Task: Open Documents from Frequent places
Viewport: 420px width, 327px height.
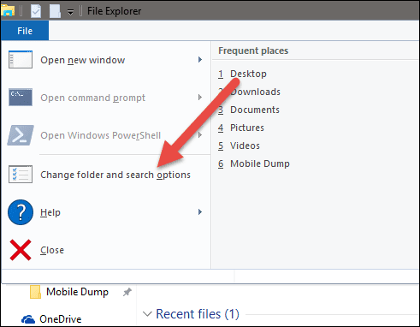Action: 249,110
